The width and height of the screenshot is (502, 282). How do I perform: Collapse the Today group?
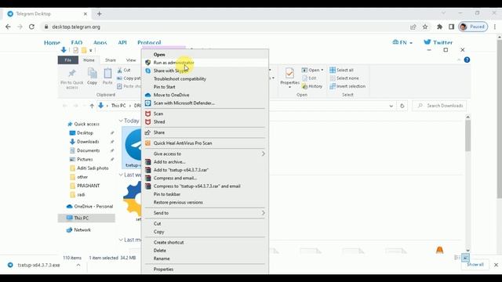click(x=121, y=121)
